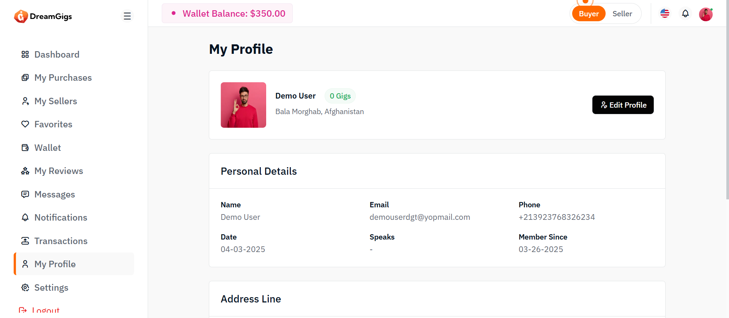Screen dimensions: 729x318
Task: Collapse sidebar with hamburger menu toggle
Action: (127, 16)
